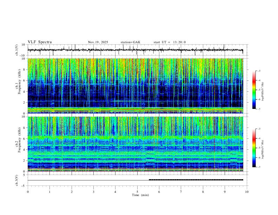
Task: Click the "-7" tick on ch.2 colorbar
Action: coord(259,167)
